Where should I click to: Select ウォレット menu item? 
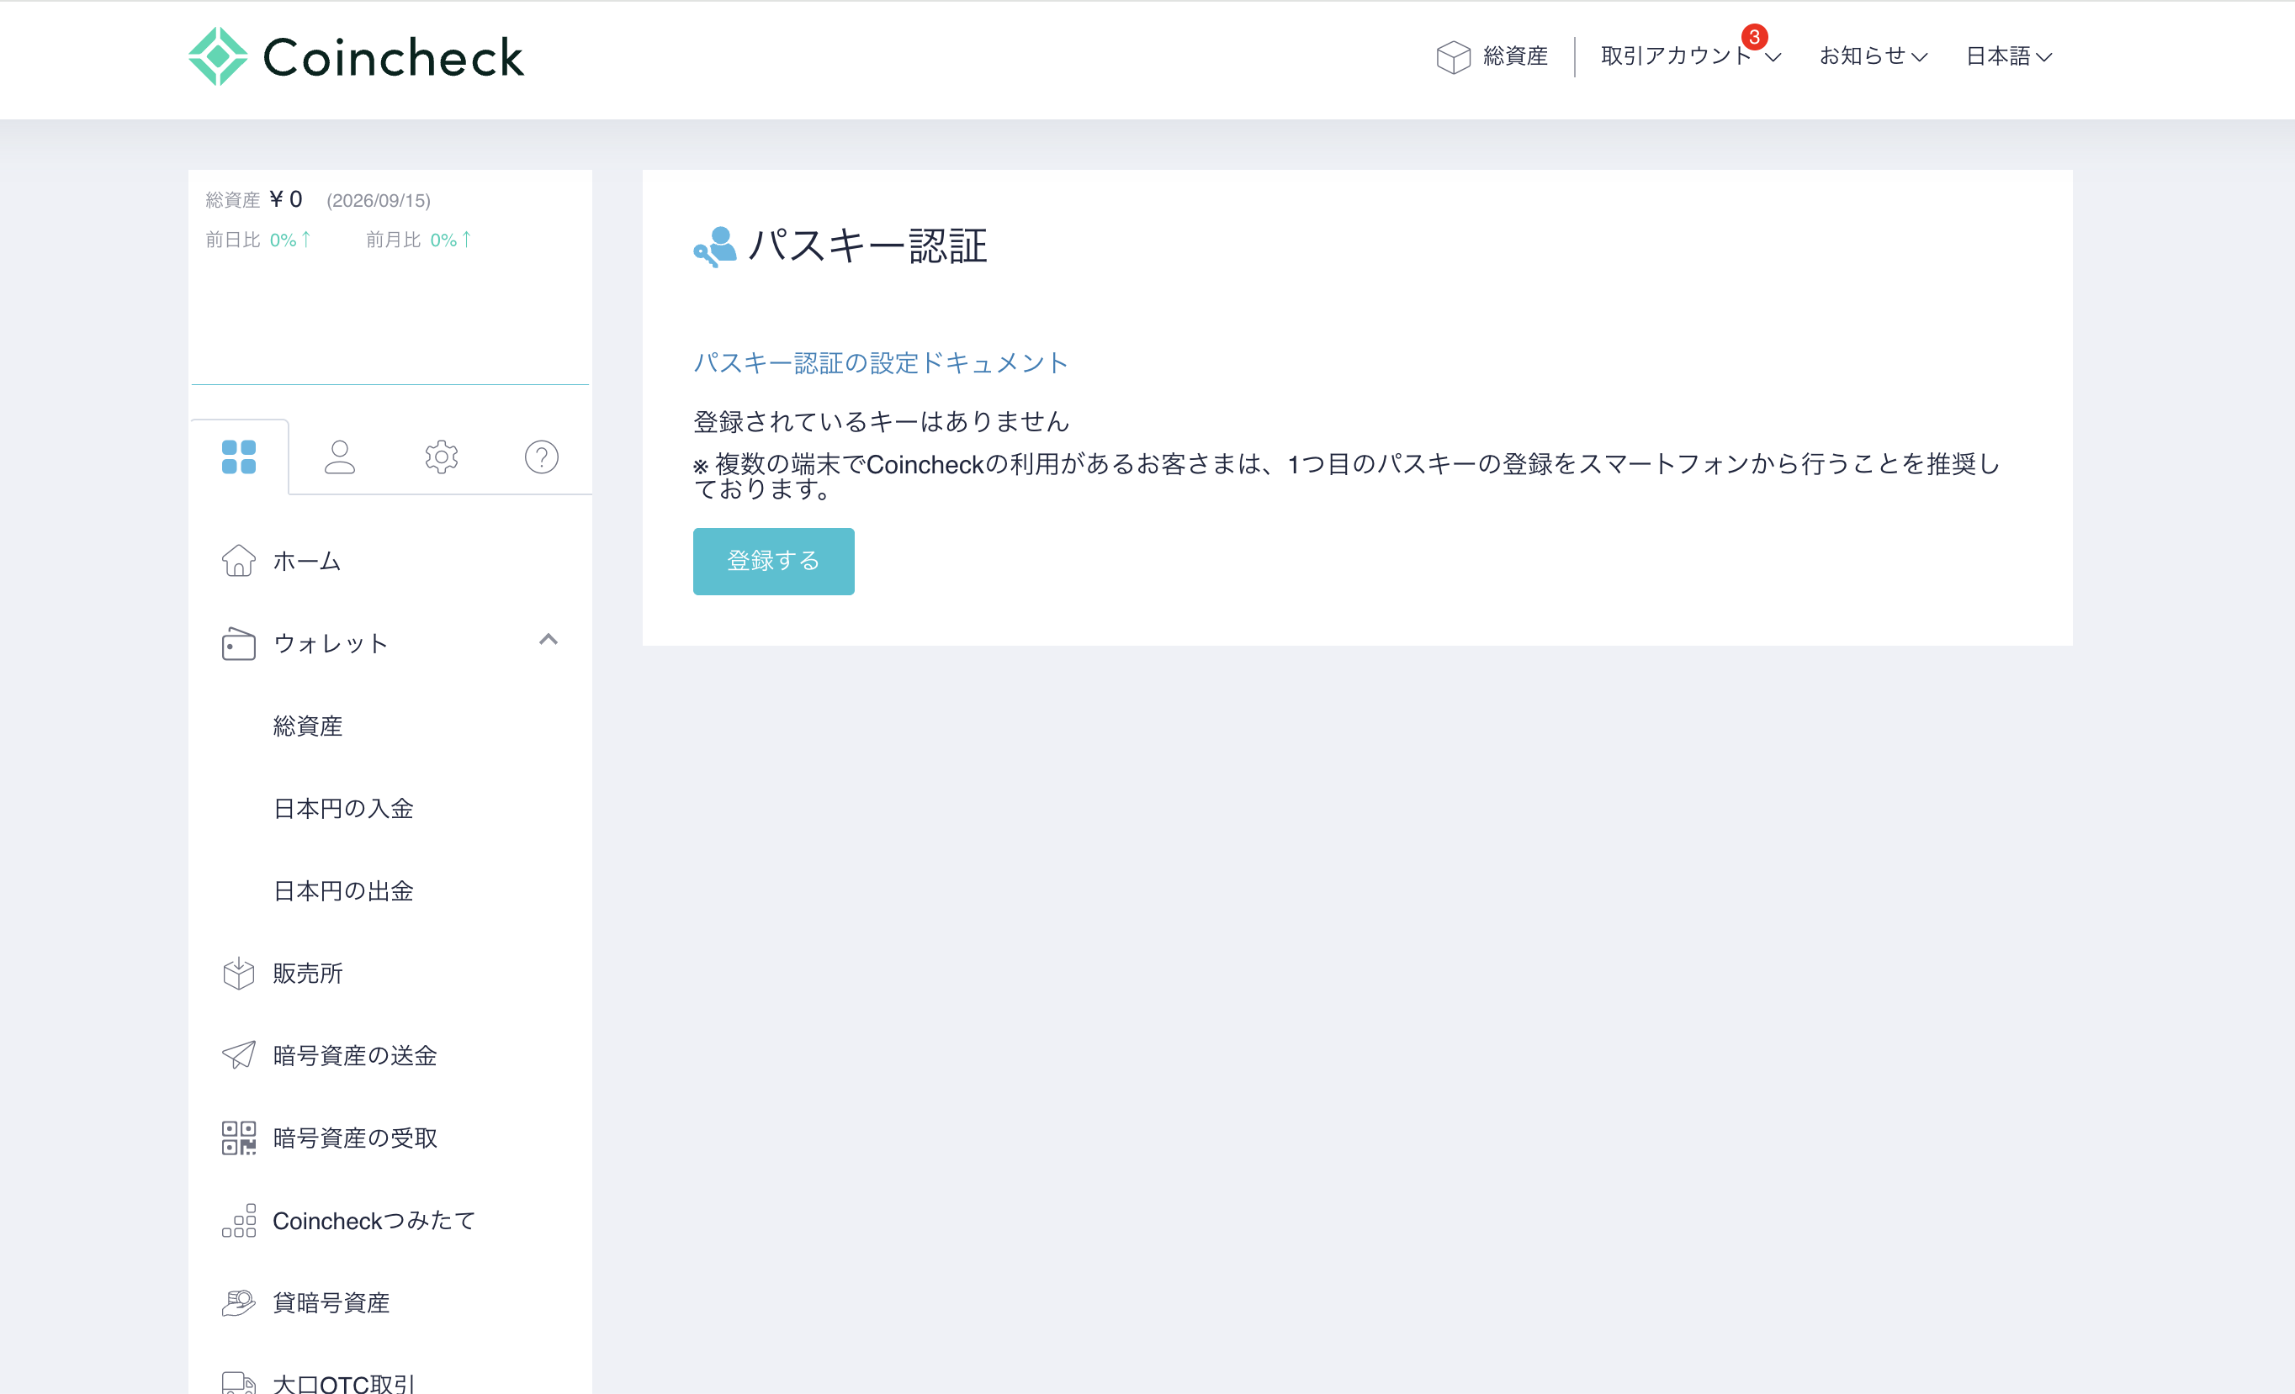point(331,643)
